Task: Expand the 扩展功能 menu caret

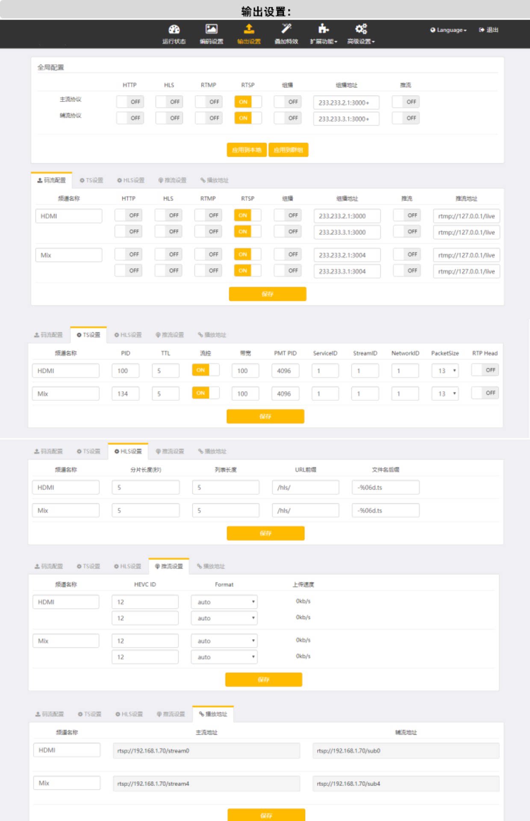Action: 336,42
